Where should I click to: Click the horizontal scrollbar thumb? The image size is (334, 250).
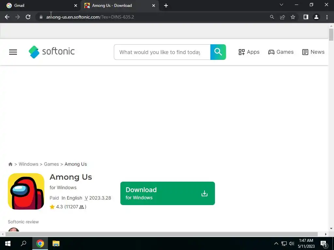[161, 234]
